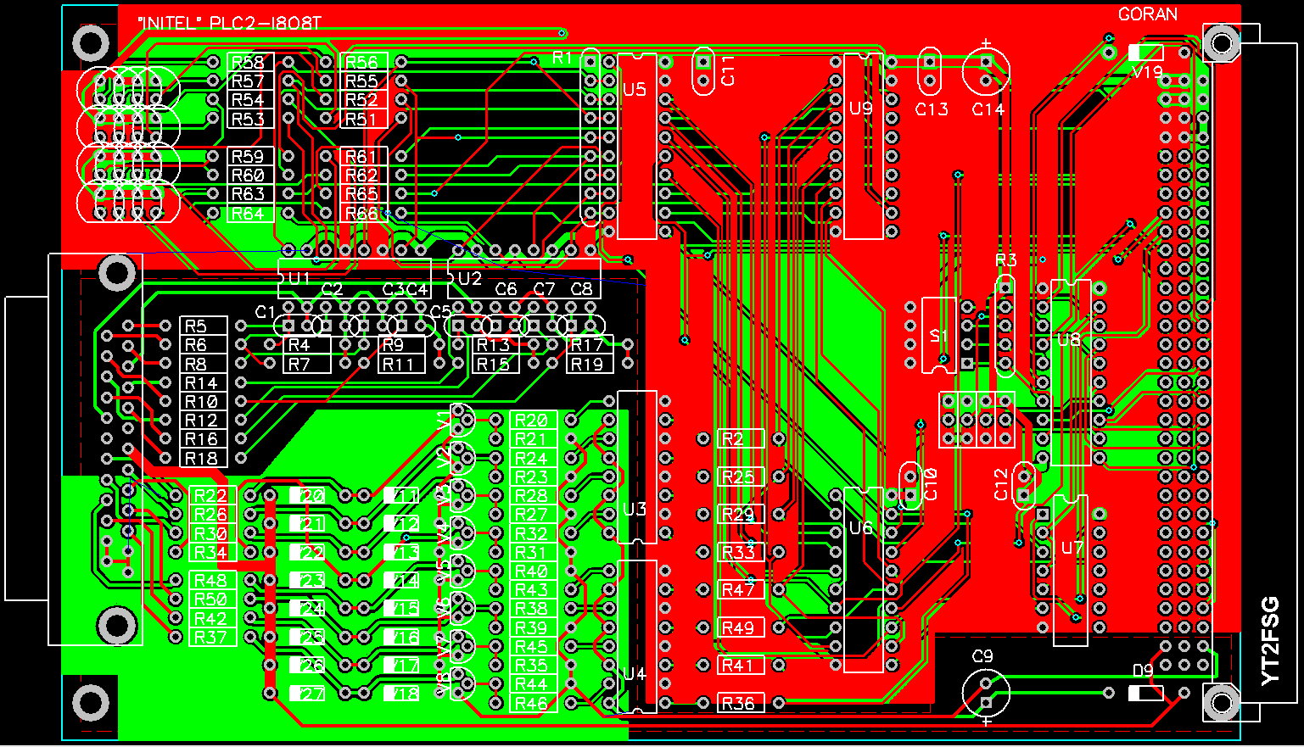Select the U2 component label

coord(470,278)
